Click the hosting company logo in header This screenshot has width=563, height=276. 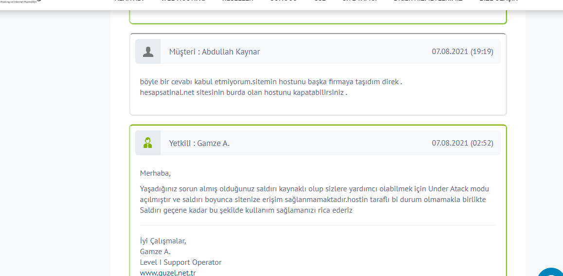point(21,1)
